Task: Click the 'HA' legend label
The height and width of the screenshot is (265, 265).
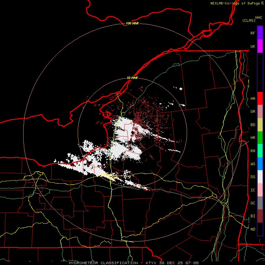Action: (253, 99)
